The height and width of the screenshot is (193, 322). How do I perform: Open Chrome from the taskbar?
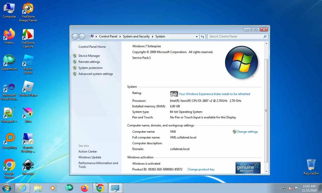tap(100, 188)
